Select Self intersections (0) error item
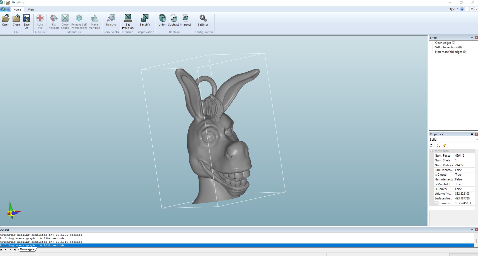Screen dimensions: 478x256 pos(448,47)
